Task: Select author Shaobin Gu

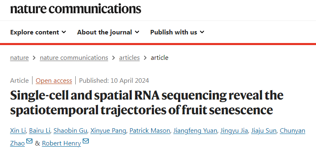Action: (x=70, y=131)
